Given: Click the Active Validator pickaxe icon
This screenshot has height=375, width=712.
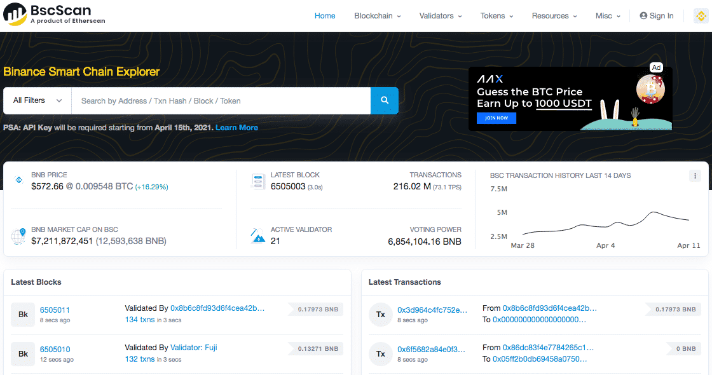Looking at the screenshot, I should (257, 236).
